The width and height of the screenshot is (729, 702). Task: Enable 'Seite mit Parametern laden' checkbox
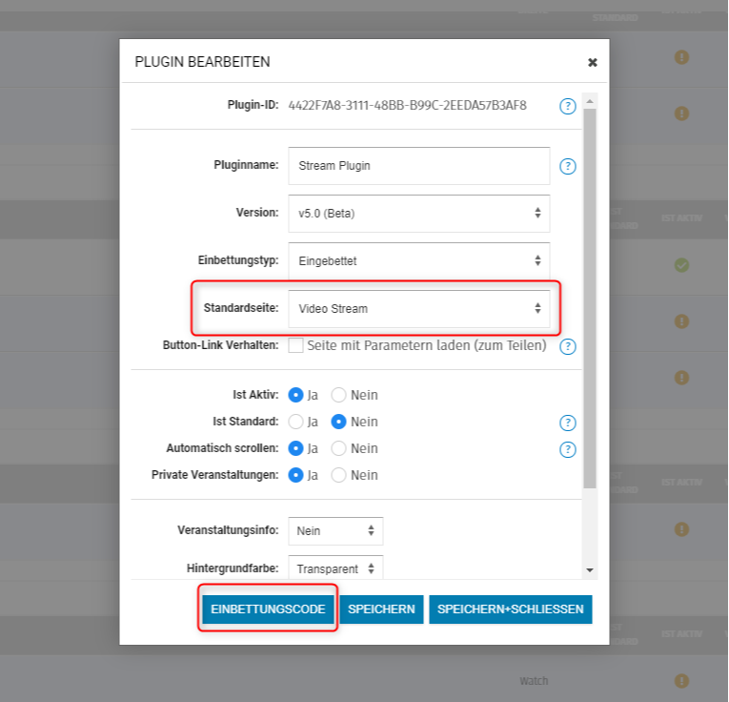pos(296,345)
